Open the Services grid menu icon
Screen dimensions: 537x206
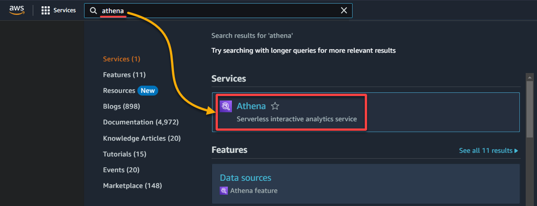click(x=46, y=10)
